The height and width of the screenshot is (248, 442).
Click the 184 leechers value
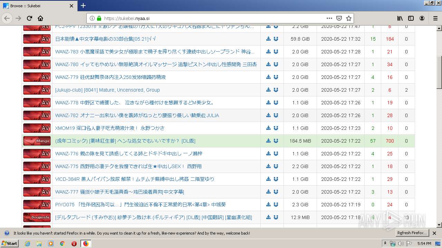[390, 39]
